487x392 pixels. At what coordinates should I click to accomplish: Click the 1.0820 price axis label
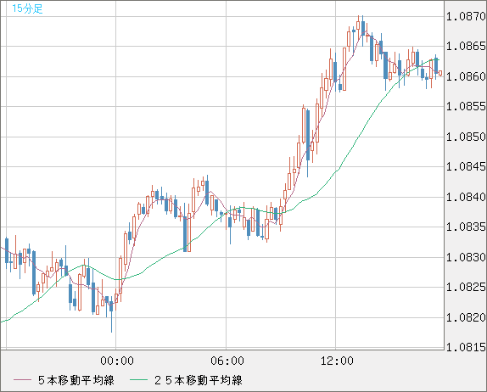coord(466,317)
